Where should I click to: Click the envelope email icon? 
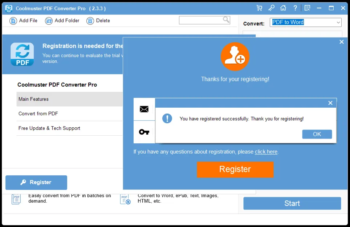144,109
